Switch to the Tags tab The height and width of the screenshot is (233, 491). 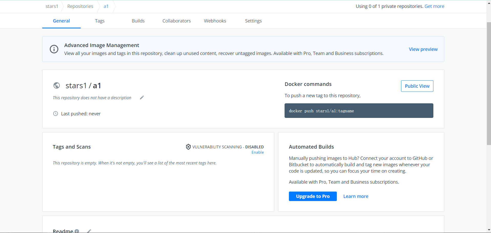[100, 21]
